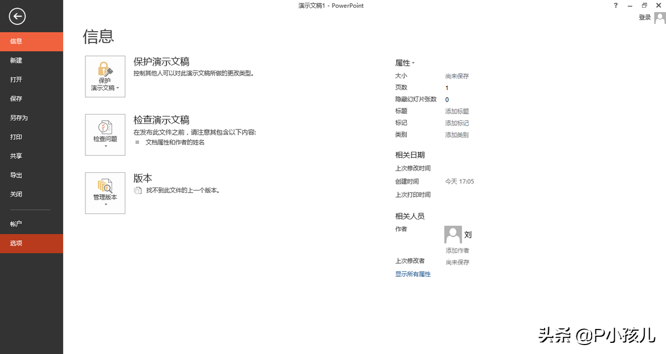Choose 关闭 in the sidebar
This screenshot has height=354, width=666.
[32, 195]
